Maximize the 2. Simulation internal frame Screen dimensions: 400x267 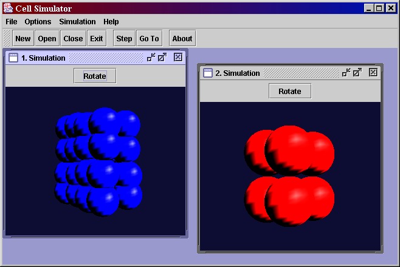pos(357,73)
